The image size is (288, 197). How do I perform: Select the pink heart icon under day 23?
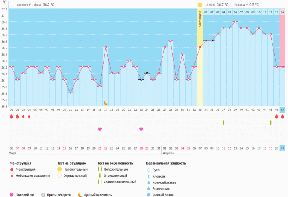(x=141, y=129)
